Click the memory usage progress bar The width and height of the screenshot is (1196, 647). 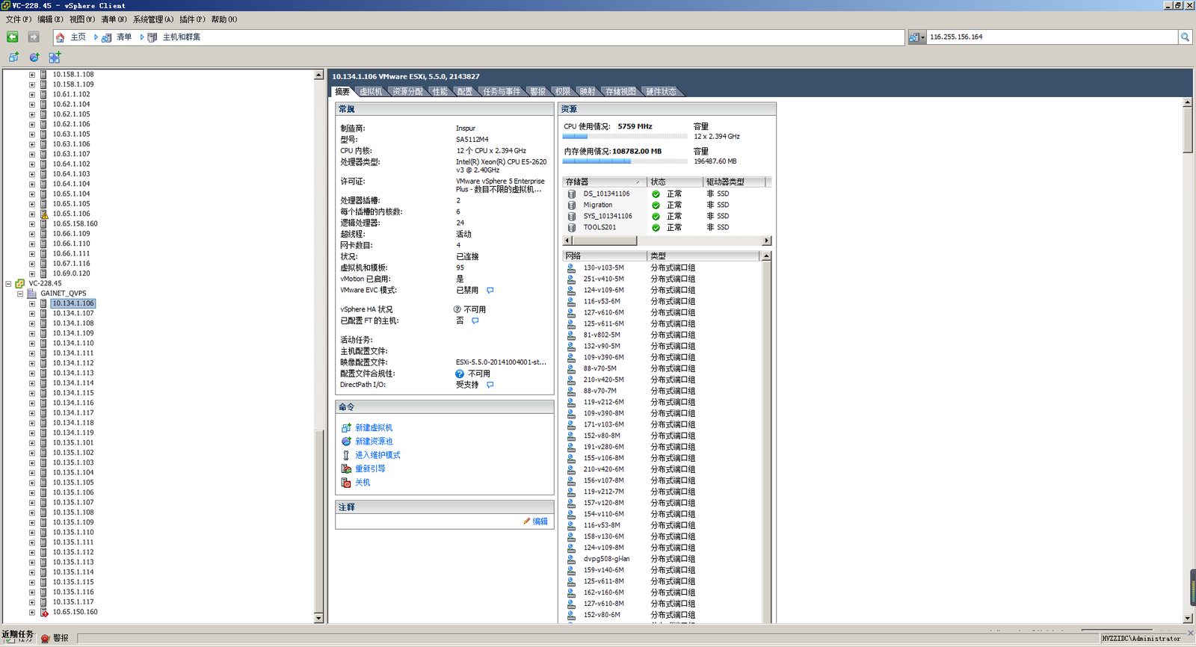click(x=625, y=161)
